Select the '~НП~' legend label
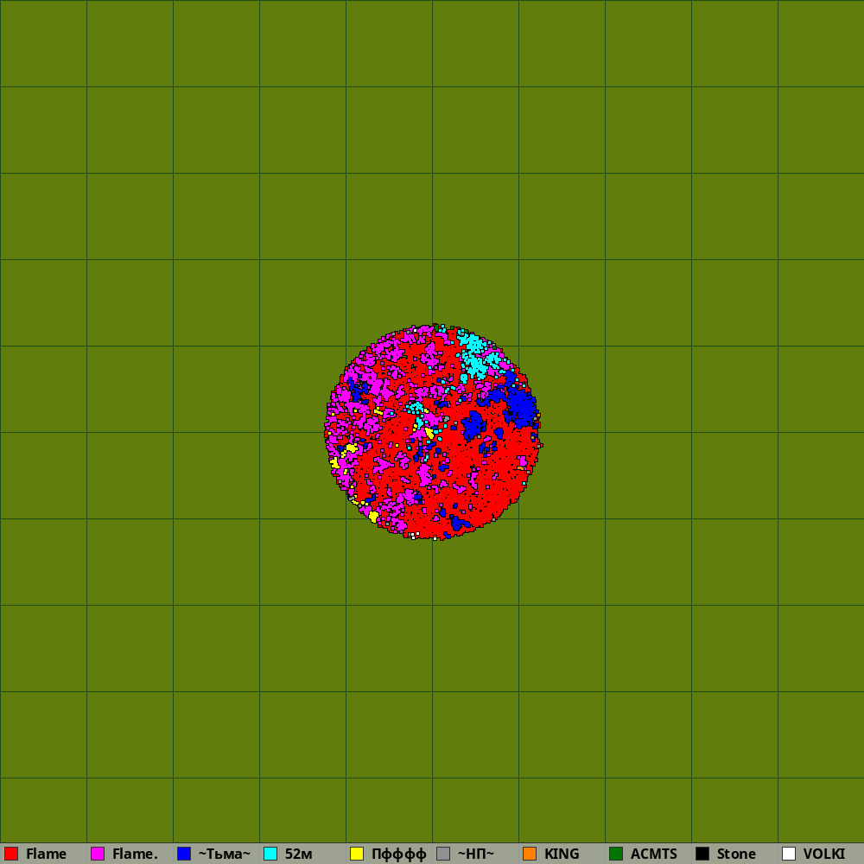This screenshot has height=864, width=864. pos(476,854)
